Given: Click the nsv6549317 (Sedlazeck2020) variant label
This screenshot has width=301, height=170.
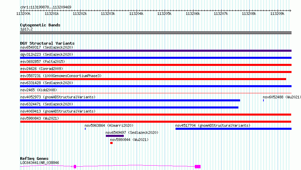Looking at the screenshot, I should tap(47, 47).
